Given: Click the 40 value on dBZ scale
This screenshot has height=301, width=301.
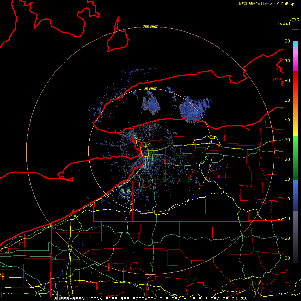Looking at the screenshot, I should click(287, 120).
